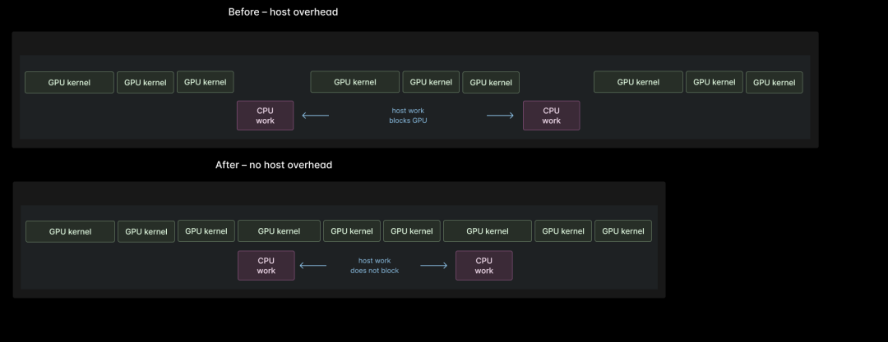Click the first GPU kernel box in Before diagram
The width and height of the screenshot is (888, 342).
click(x=69, y=82)
